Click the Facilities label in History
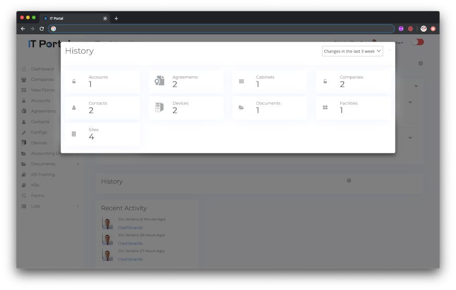Viewport: 456px width, 290px height. point(349,103)
